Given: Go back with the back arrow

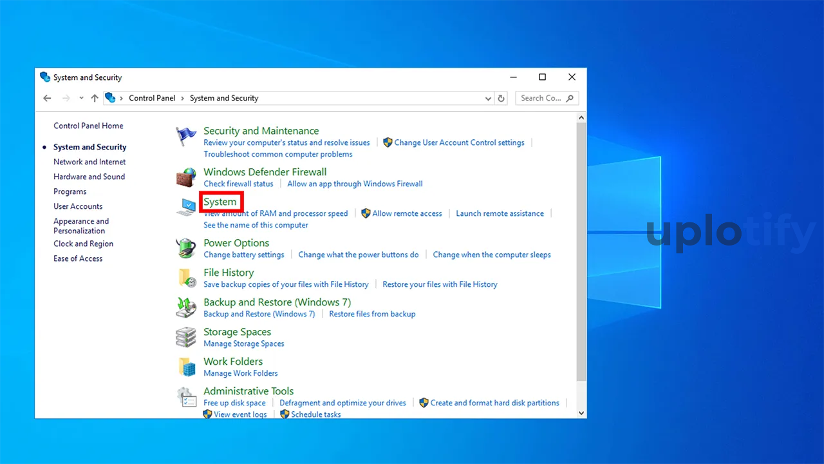Looking at the screenshot, I should 47,98.
